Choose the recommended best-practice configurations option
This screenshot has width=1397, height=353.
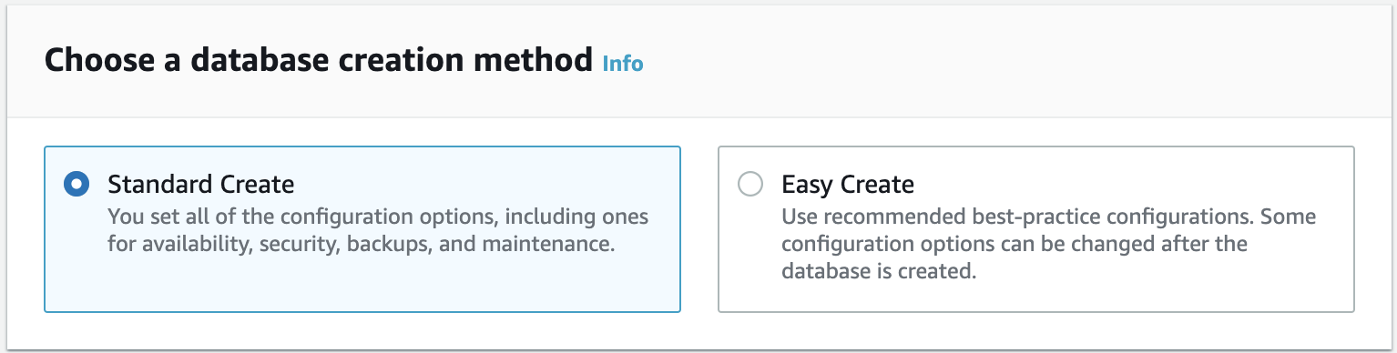coord(1036,229)
